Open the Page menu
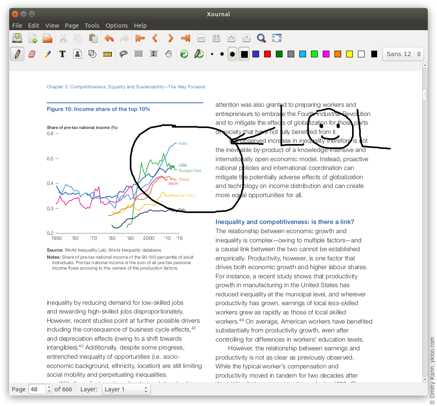 point(72,26)
